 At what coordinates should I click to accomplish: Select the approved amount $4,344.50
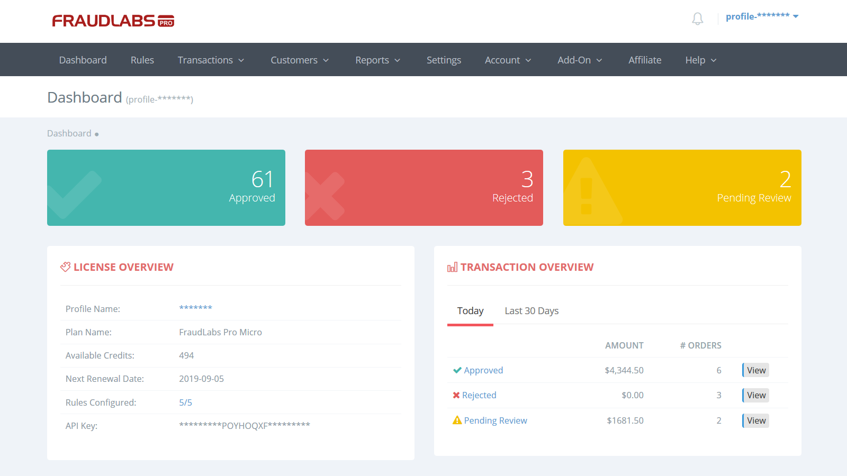(x=624, y=370)
